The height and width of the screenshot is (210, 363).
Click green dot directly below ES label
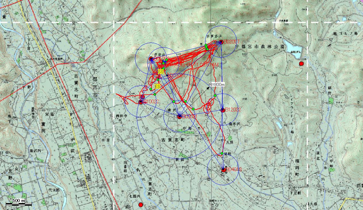click(155, 94)
